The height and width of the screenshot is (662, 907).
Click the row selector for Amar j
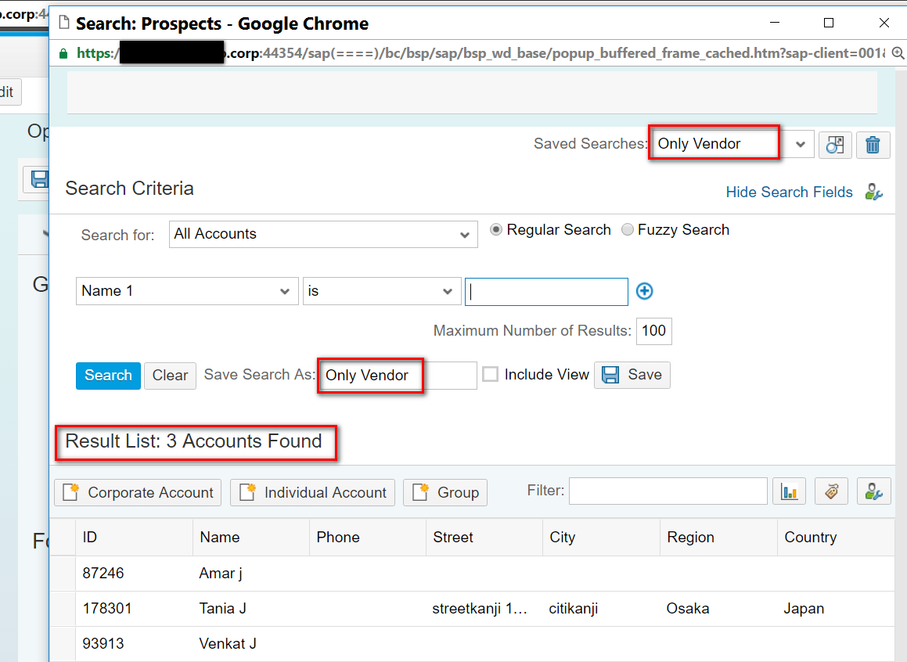click(63, 574)
